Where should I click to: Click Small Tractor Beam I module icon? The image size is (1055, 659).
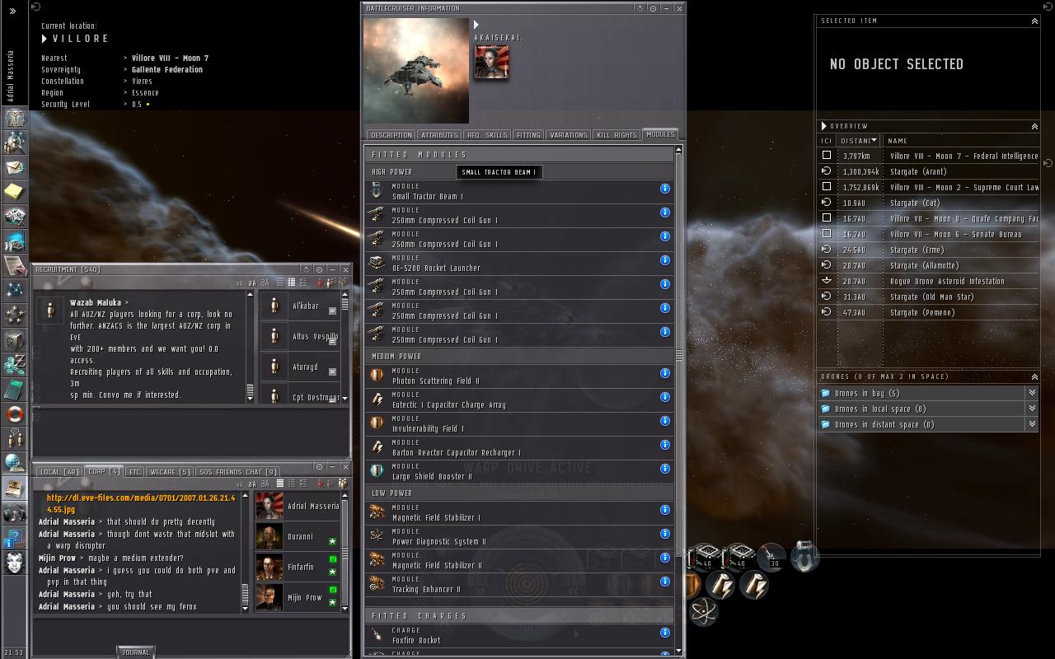click(377, 191)
